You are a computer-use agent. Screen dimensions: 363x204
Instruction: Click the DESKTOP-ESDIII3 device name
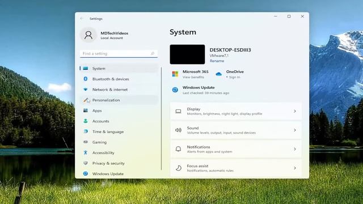pyautogui.click(x=230, y=50)
